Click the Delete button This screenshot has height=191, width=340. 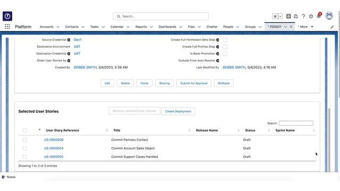(125, 83)
